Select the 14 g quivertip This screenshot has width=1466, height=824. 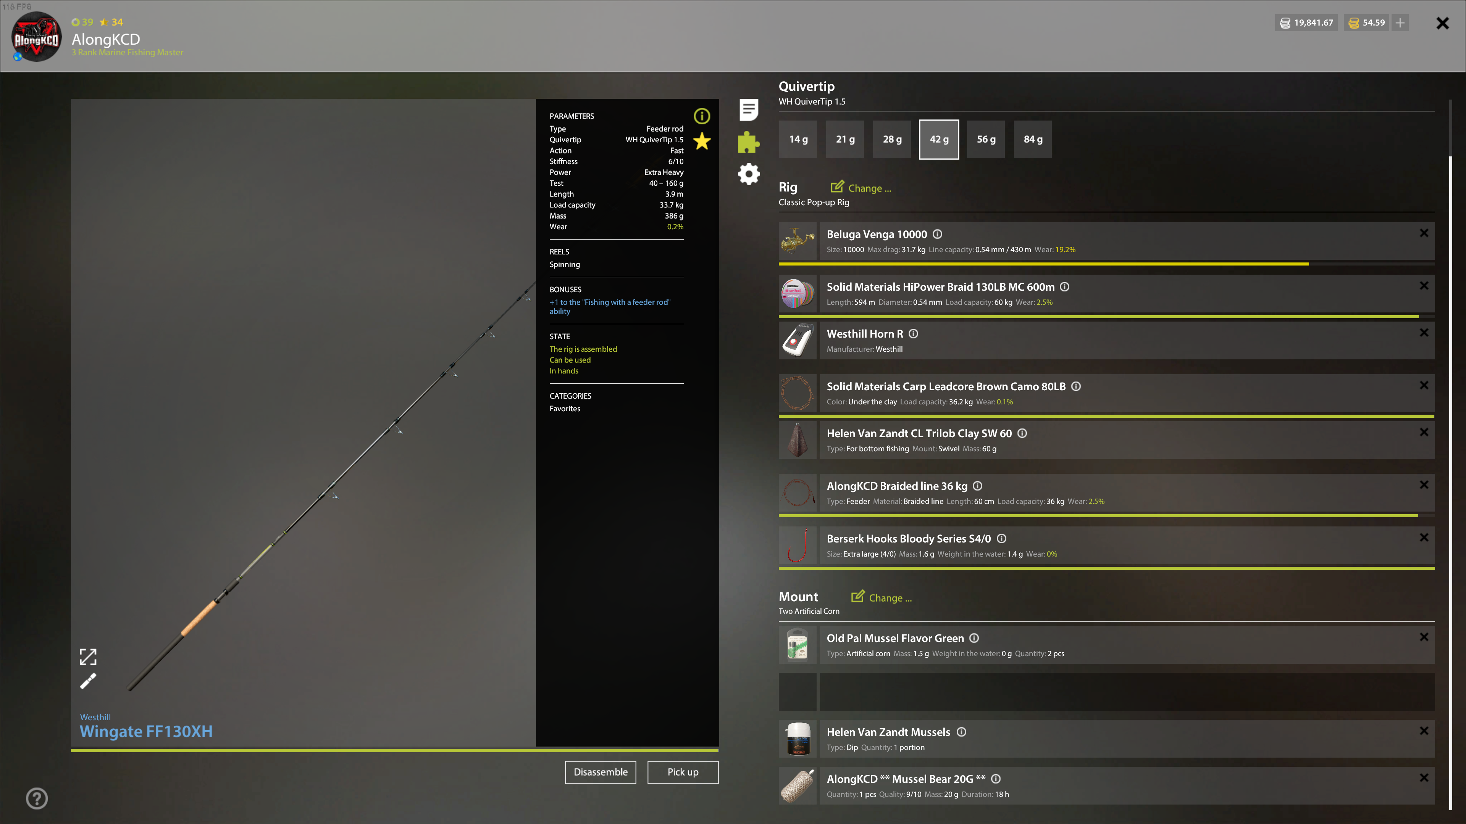tap(798, 139)
